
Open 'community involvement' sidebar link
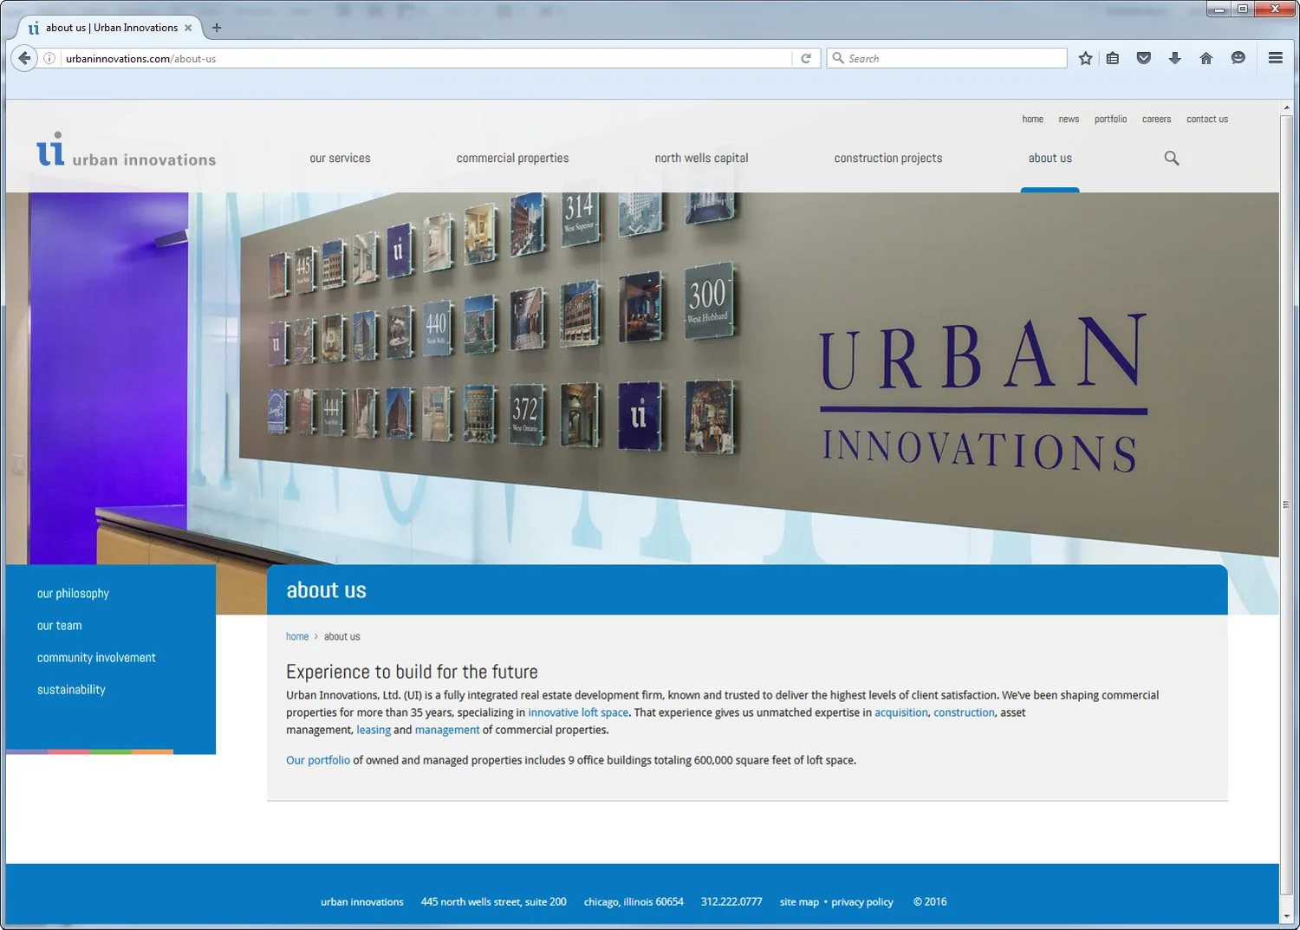[x=96, y=658]
